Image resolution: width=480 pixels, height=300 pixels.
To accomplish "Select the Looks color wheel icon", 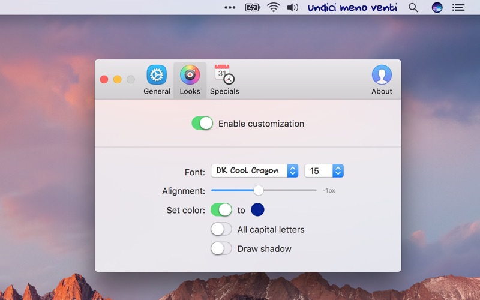I will click(190, 76).
